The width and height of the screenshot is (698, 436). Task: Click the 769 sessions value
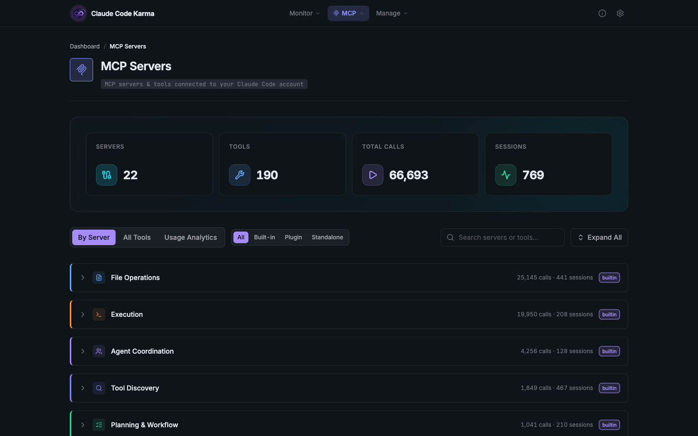[x=533, y=175]
